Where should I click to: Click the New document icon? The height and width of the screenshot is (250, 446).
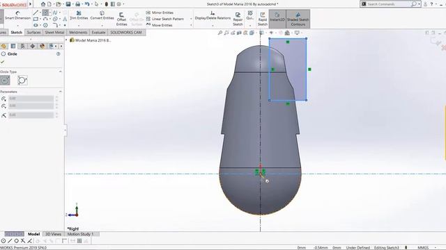click(x=49, y=4)
